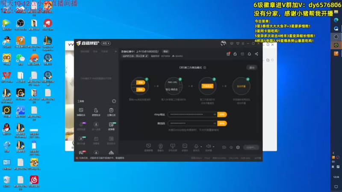Click the stream key masked input field
Viewport: 342px width, 192px height.
point(192,123)
